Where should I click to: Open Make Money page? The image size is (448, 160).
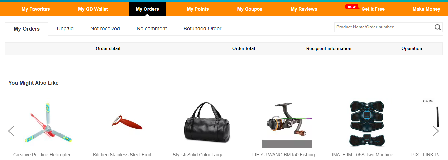(x=426, y=9)
